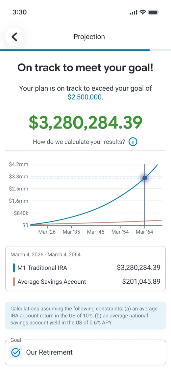Tap the Mar '45 axis label
This screenshot has width=171, height=371.
pos(96,232)
